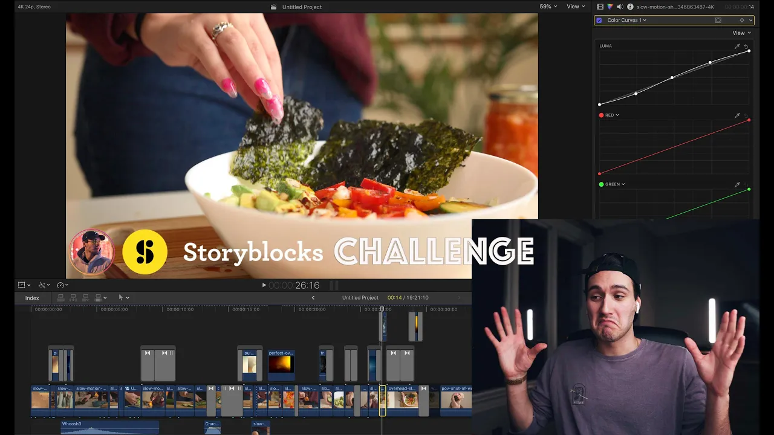Open the viewer zoom 59% dropdown
774x435 pixels.
click(548, 7)
